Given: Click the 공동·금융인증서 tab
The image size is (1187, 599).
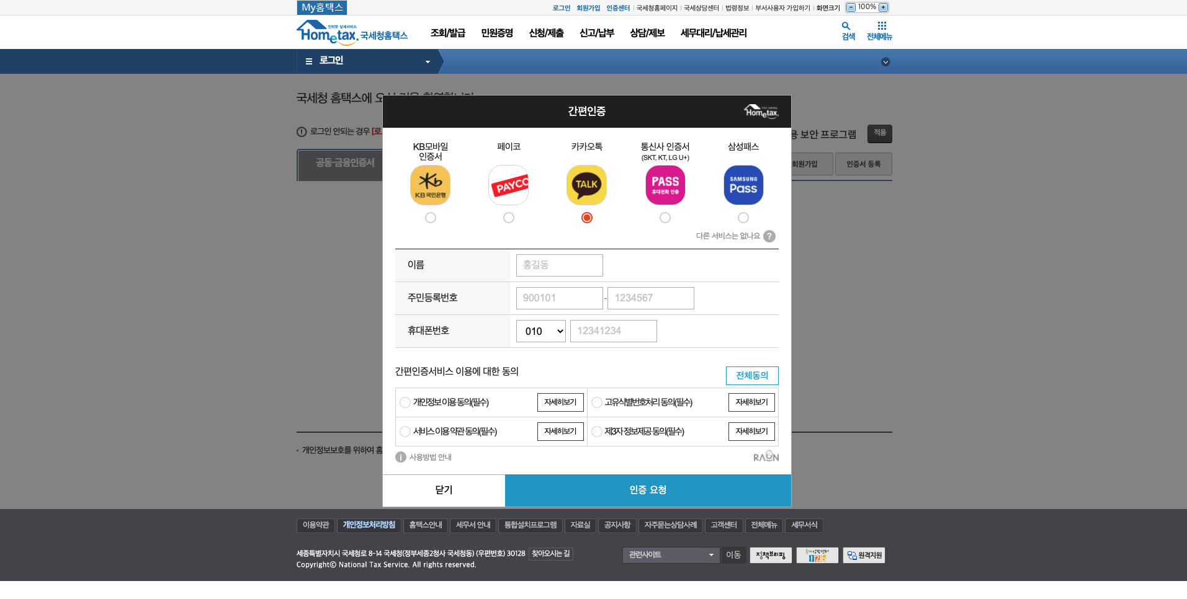Looking at the screenshot, I should 346,162.
